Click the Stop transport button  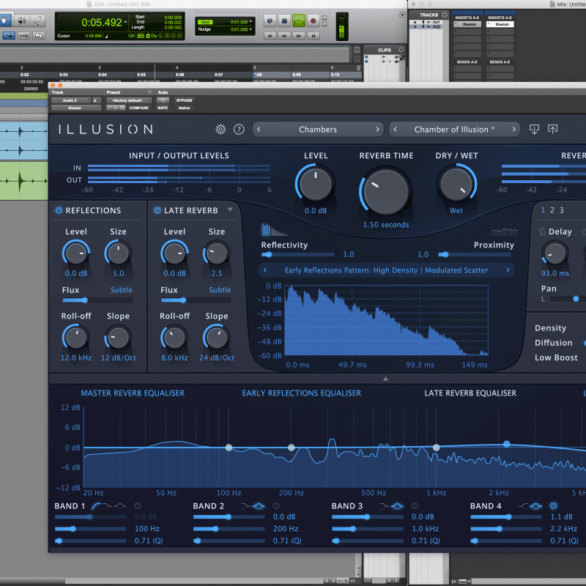284,21
